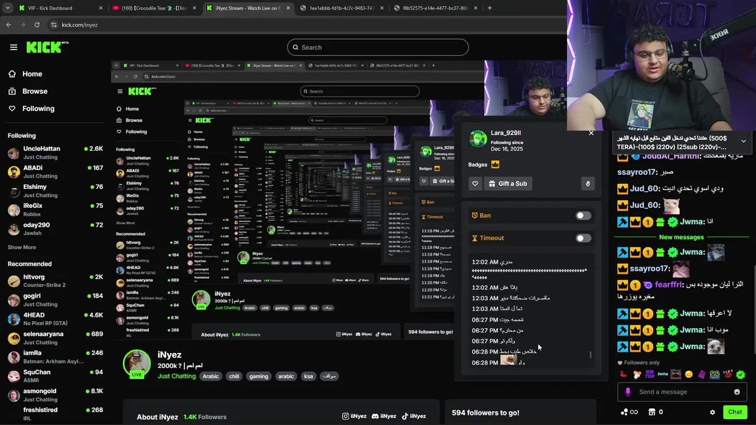Open Elshimy channel in Following list
Screen dimensions: 756x425
point(56,191)
